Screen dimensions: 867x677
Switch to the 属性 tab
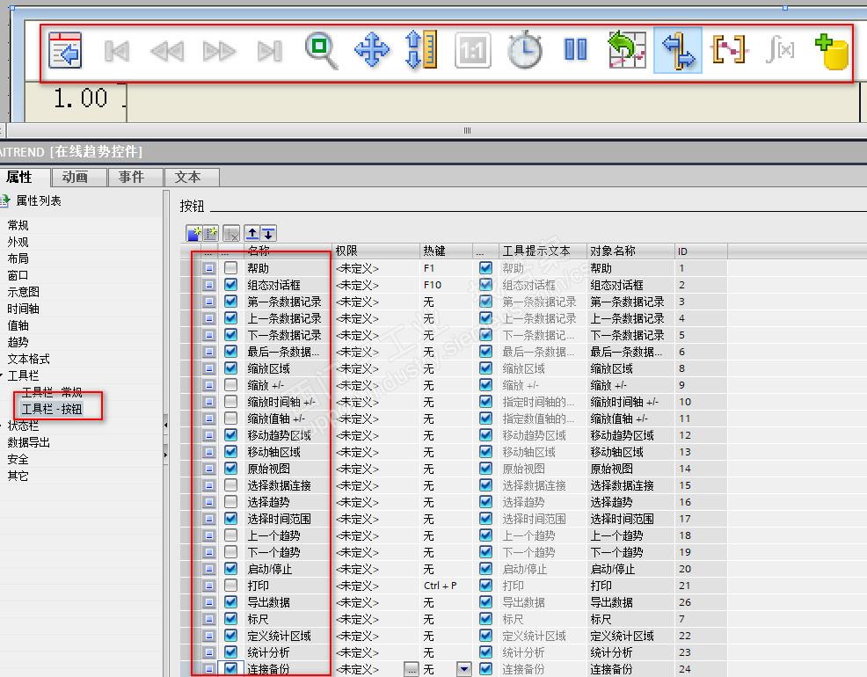(x=24, y=177)
